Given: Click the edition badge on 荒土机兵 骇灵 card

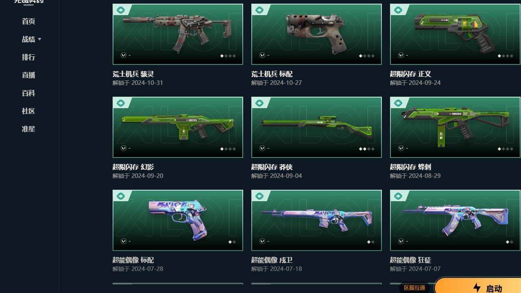Looking at the screenshot, I should point(121,10).
